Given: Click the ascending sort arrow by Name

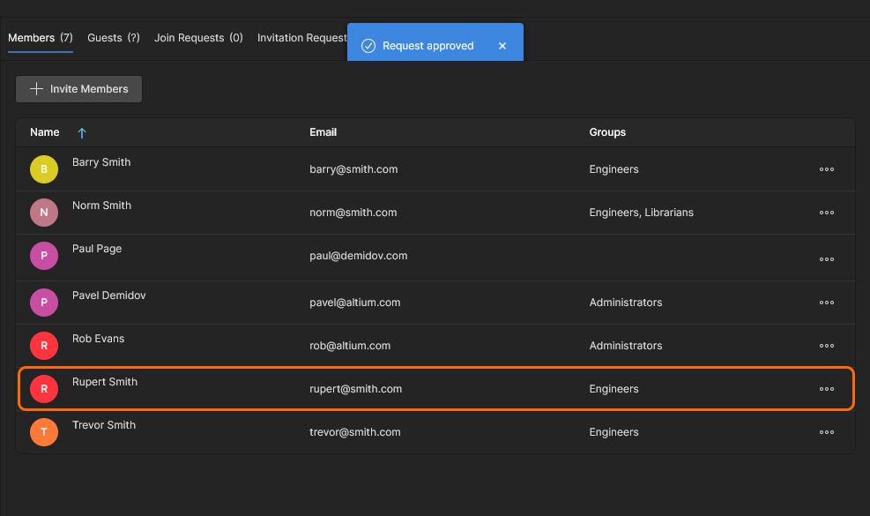Looking at the screenshot, I should (x=82, y=133).
